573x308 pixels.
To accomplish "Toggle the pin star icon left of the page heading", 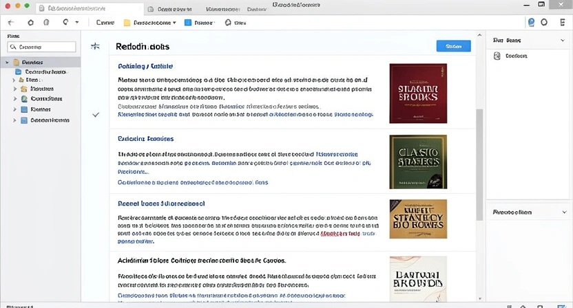I will point(95,46).
